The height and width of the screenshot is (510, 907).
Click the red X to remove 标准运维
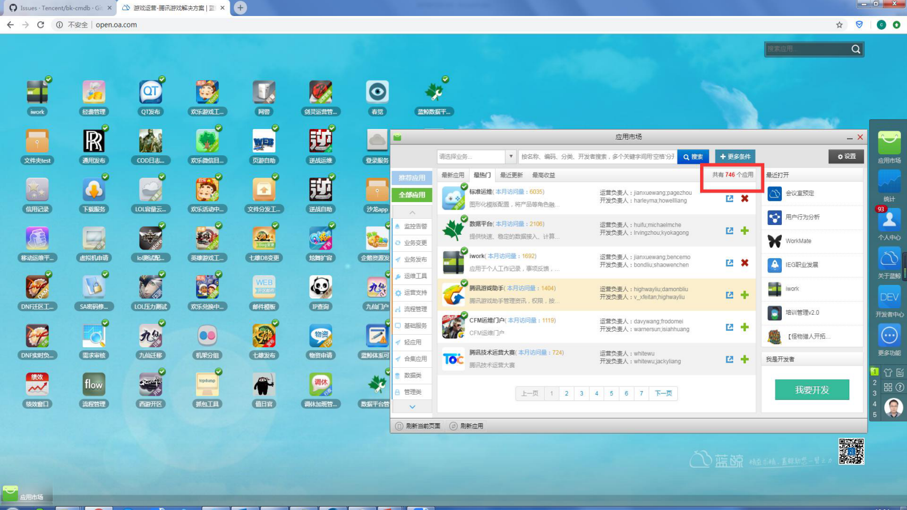click(x=745, y=199)
